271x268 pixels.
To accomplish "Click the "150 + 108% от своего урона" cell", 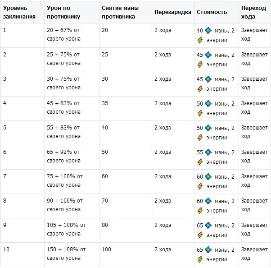I will (x=66, y=254).
